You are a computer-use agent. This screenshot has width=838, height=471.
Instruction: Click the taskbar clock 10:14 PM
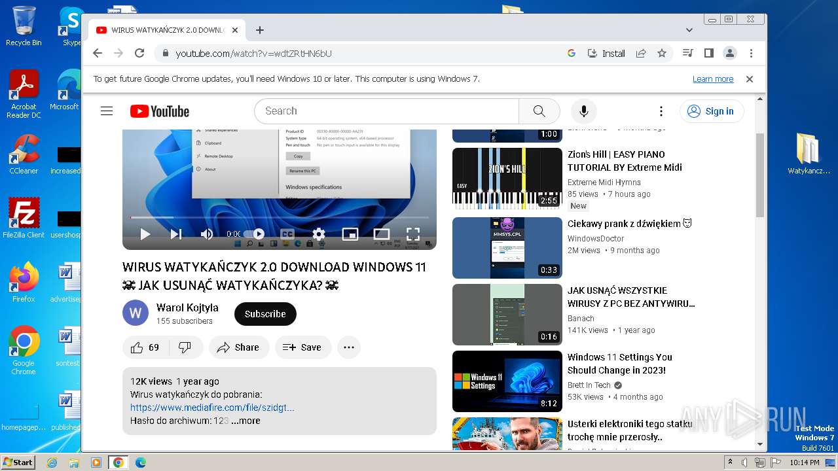point(804,462)
